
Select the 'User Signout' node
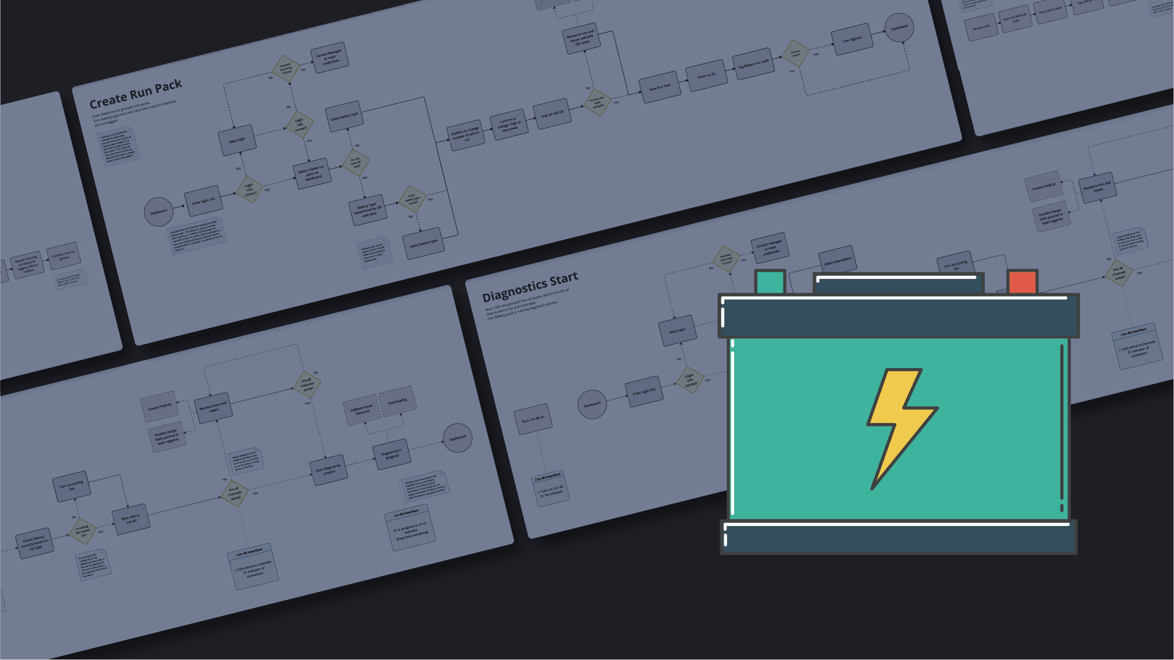point(852,39)
